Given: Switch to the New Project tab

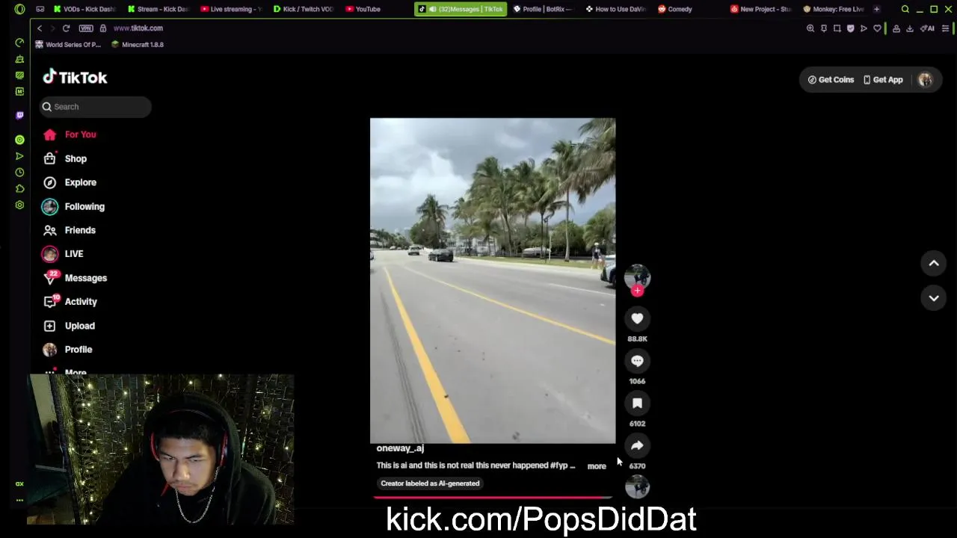Looking at the screenshot, I should pyautogui.click(x=760, y=9).
